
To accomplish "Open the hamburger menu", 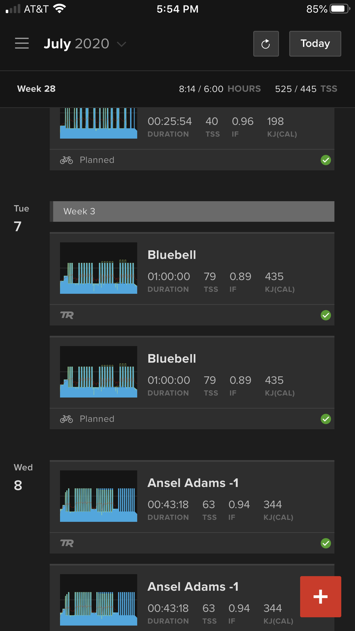I will click(22, 43).
